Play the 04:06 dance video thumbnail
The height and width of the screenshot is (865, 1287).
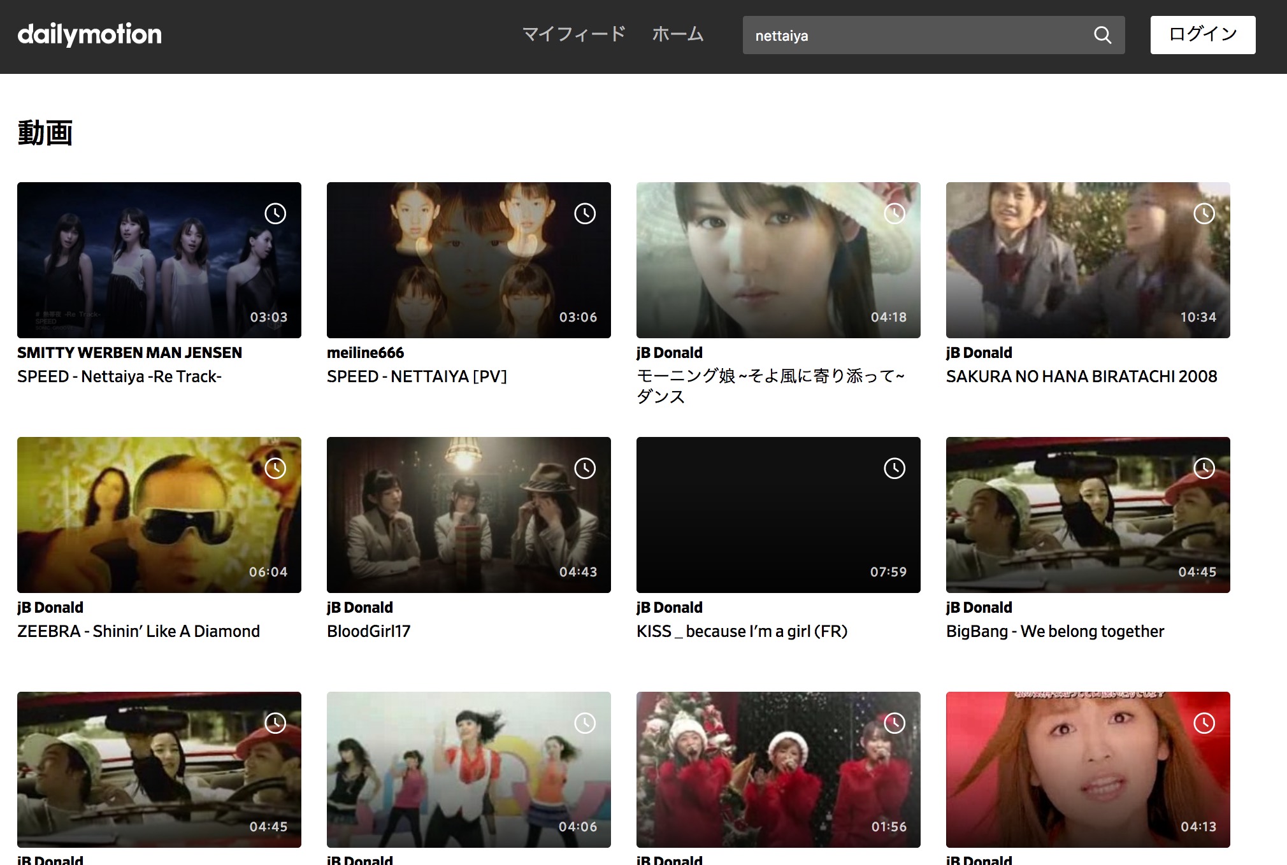469,769
